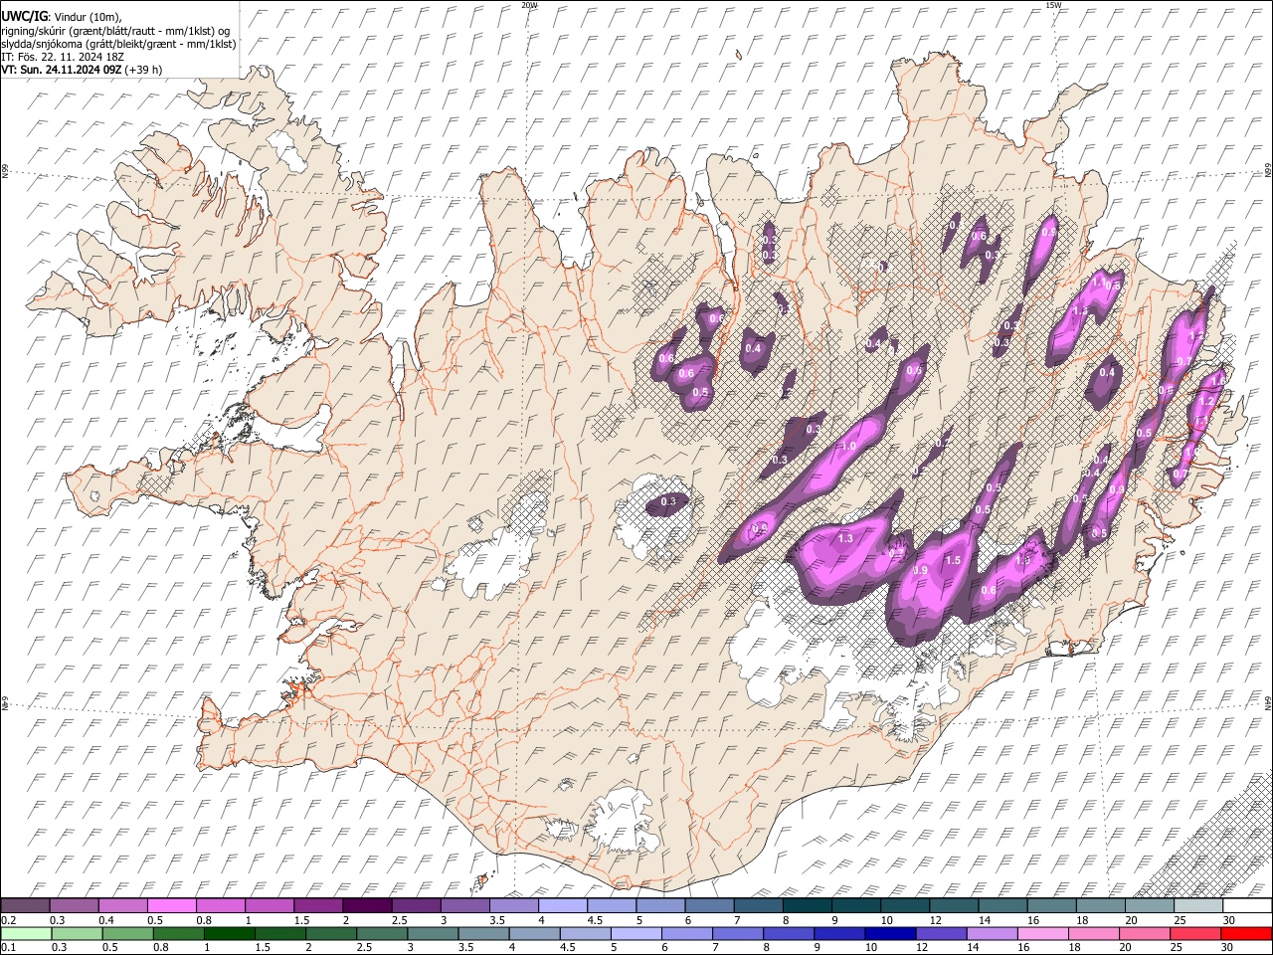Select the bright pink 0.5 swatch in the top legend

click(171, 905)
